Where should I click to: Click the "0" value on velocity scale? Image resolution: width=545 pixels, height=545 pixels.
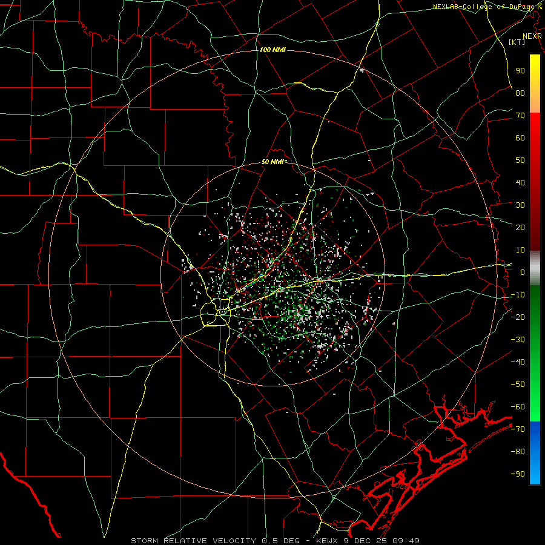523,272
